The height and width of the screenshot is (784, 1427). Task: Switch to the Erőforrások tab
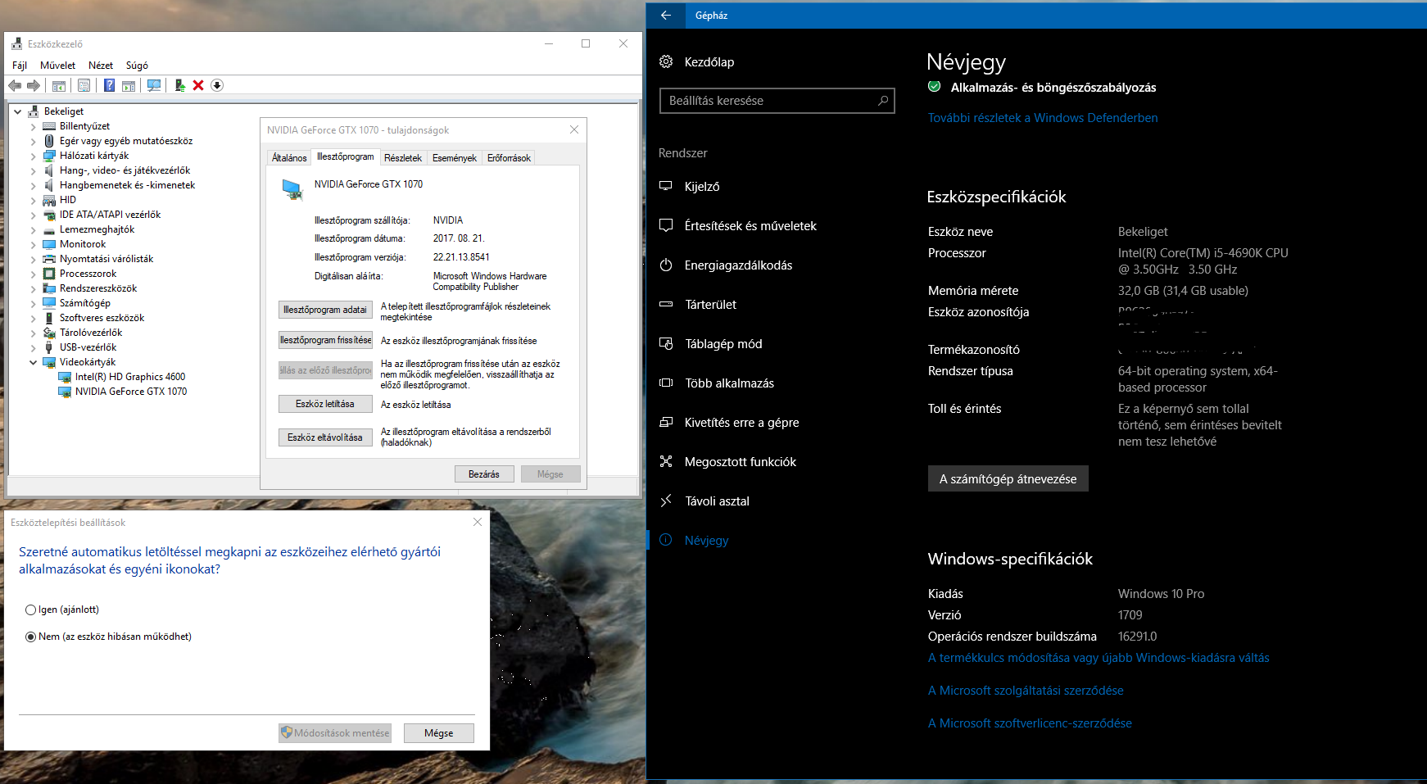tap(509, 158)
